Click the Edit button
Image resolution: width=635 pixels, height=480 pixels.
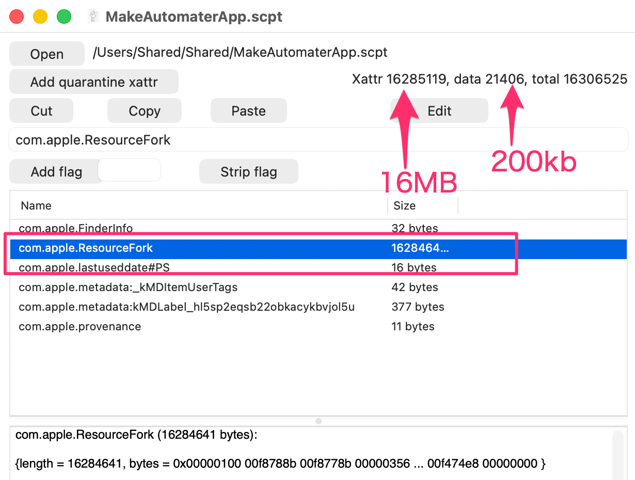coord(439,111)
